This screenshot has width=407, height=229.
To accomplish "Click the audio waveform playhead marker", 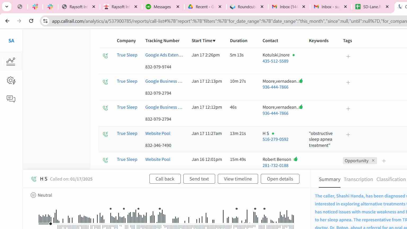I will pyautogui.click(x=50, y=224).
